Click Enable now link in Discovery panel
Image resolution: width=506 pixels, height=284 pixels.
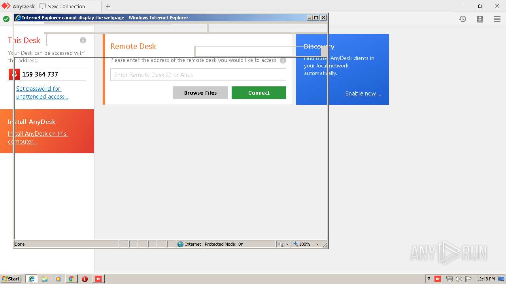click(363, 93)
